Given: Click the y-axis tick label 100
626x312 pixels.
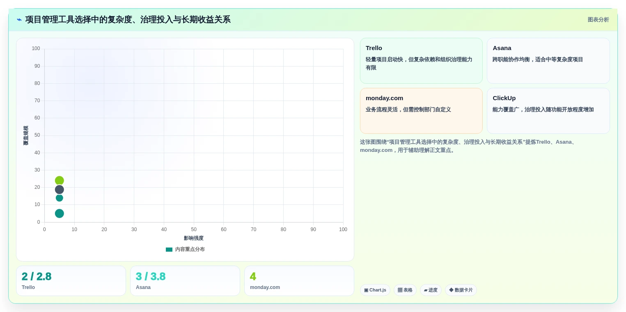Looking at the screenshot, I should (36, 48).
